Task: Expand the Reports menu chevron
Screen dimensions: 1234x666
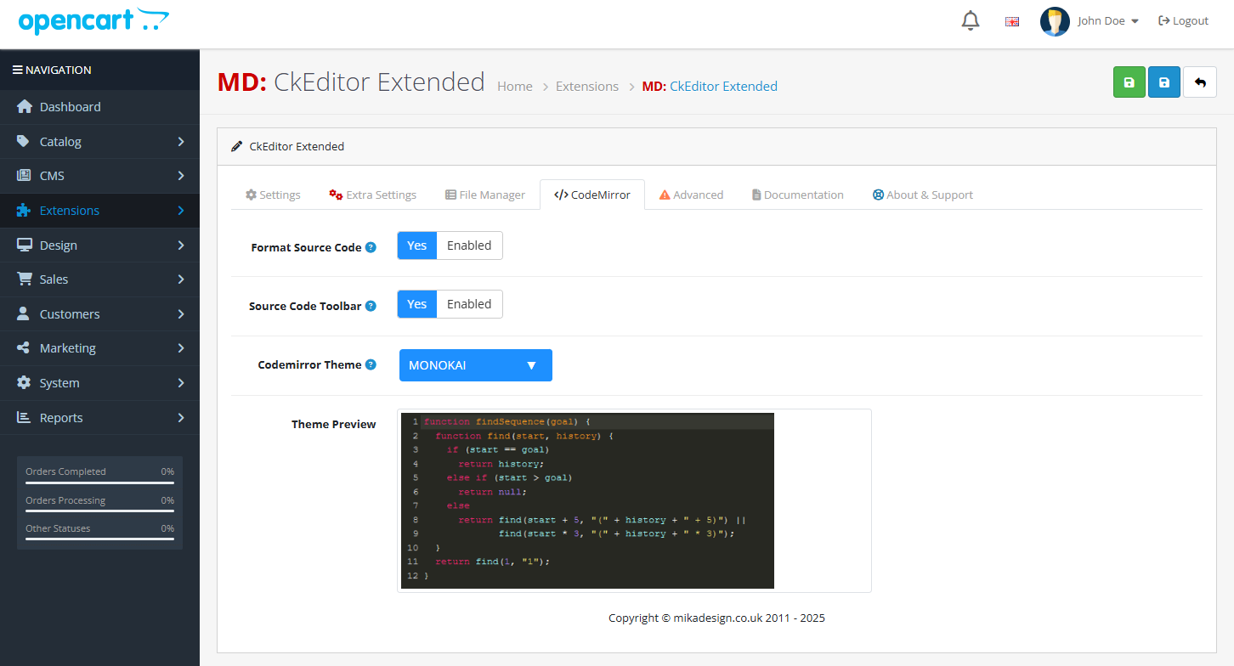Action: click(x=181, y=418)
